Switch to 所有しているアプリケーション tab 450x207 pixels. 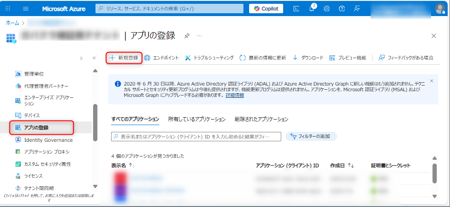(197, 119)
